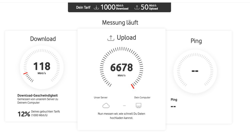The height and width of the screenshot is (140, 250).
Task: Select the Download heading
Action: point(43,39)
